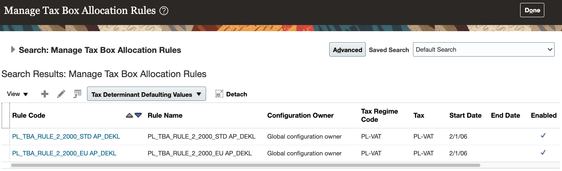Open the Saved Search dropdown
This screenshot has height=171, width=562.
pos(484,50)
